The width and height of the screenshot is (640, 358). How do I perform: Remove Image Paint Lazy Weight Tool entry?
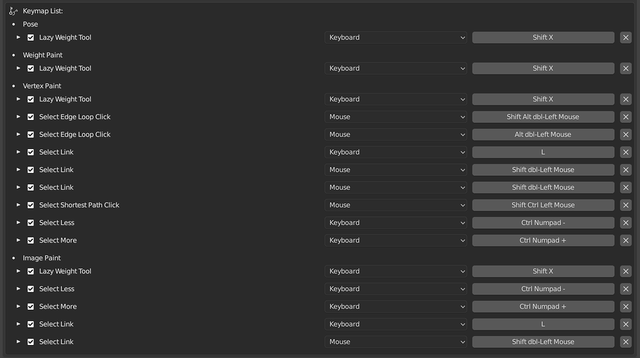[626, 271]
